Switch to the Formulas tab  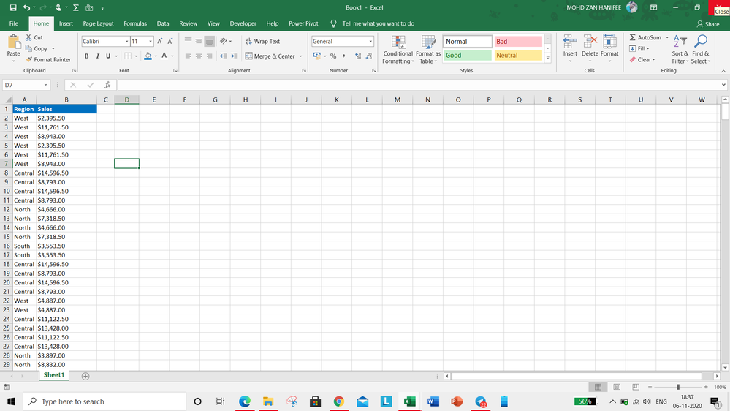pos(135,23)
